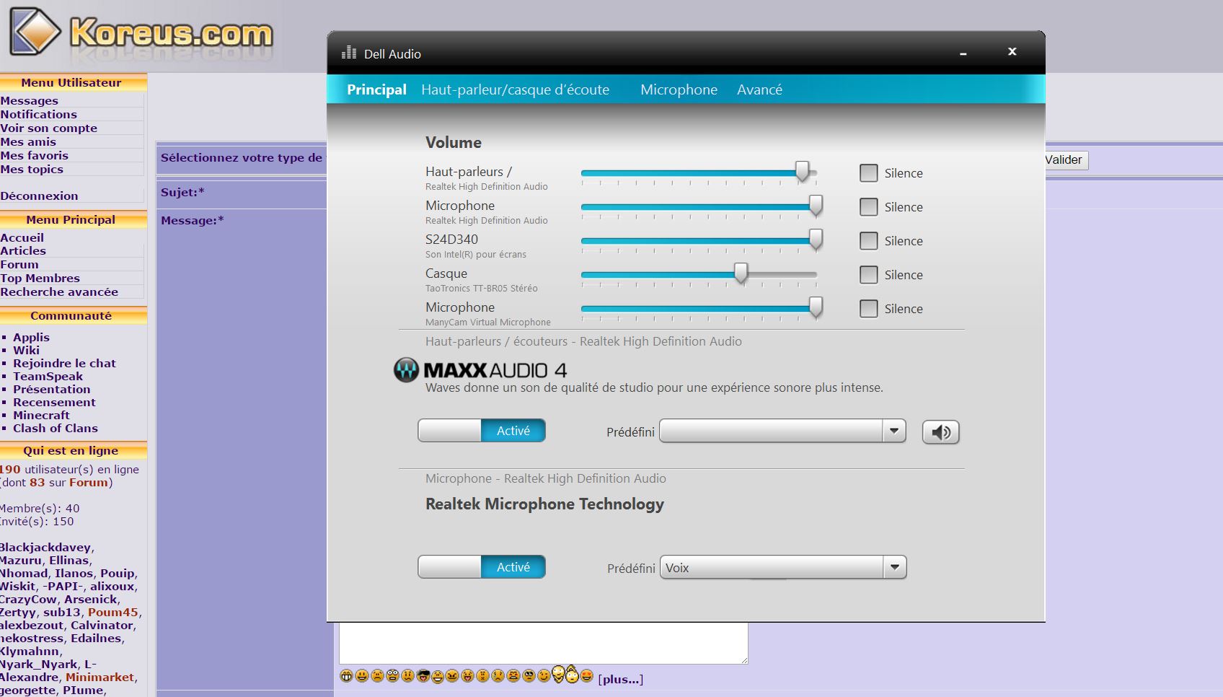Click the S24D340 volume slider handle
Image resolution: width=1223 pixels, height=697 pixels.
(816, 240)
